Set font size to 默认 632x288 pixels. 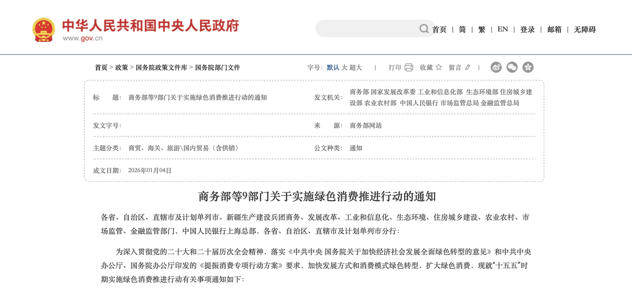point(333,67)
